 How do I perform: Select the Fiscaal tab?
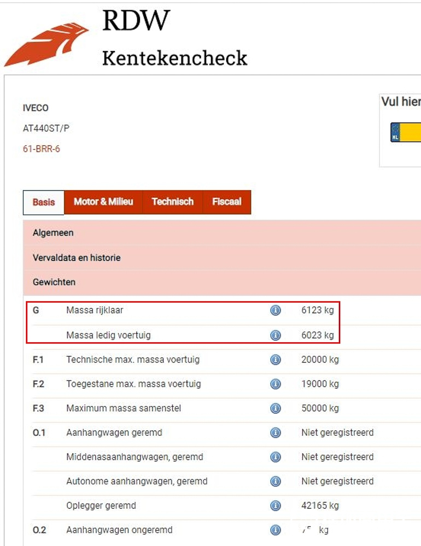pos(226,202)
